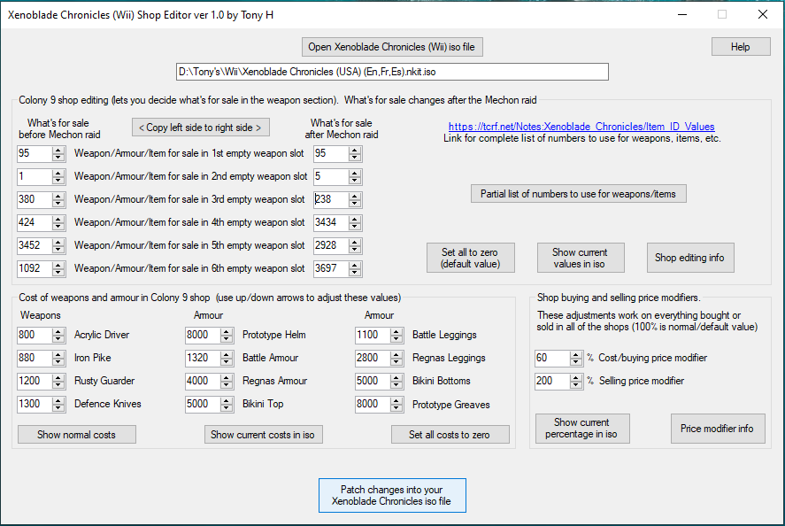Increase Regnas Armour cost
The height and width of the screenshot is (526, 785).
(x=227, y=378)
